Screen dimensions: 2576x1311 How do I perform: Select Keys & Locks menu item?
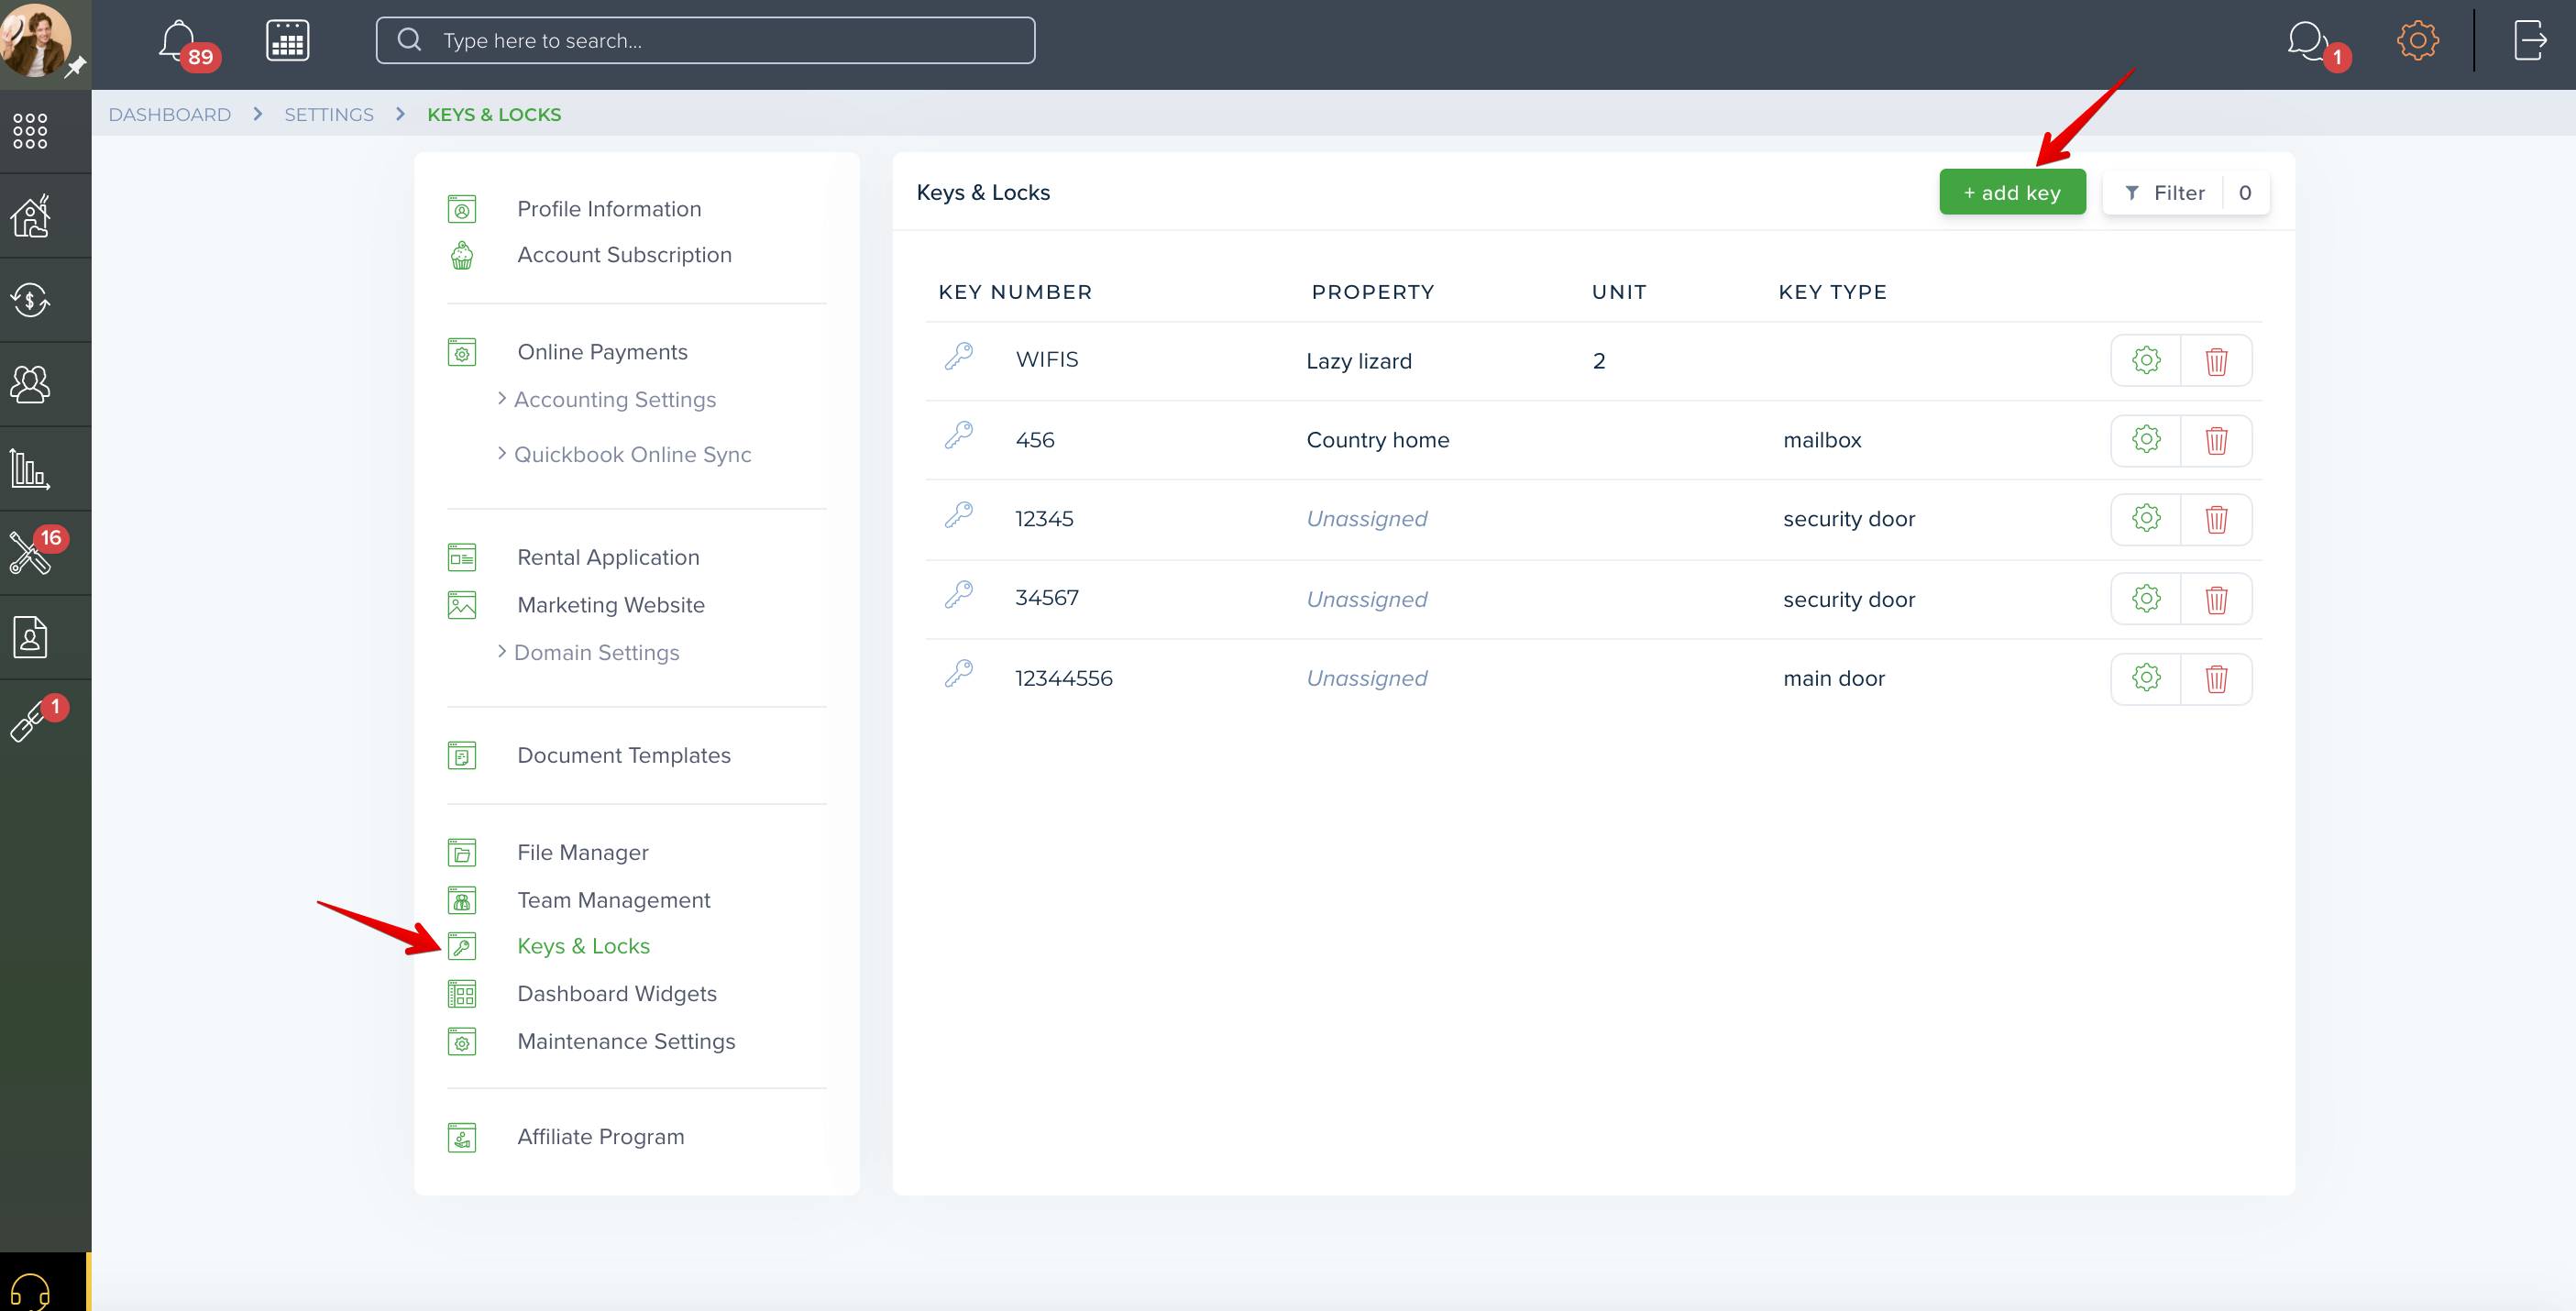click(583, 945)
